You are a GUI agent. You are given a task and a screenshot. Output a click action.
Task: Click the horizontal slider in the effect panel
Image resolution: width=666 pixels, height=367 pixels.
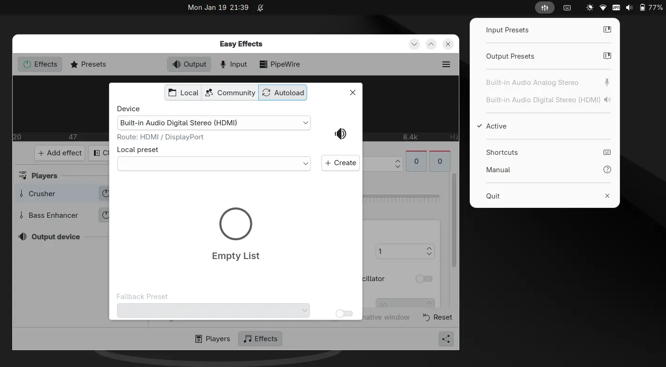coord(401,196)
